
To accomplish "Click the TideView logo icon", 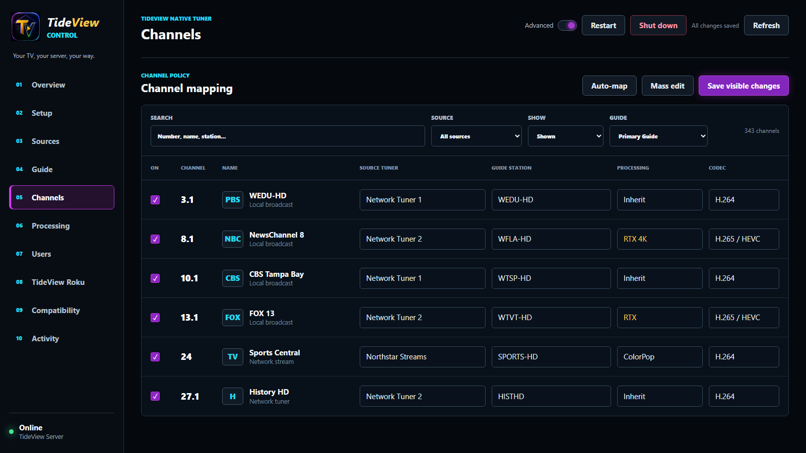I will pos(26,27).
